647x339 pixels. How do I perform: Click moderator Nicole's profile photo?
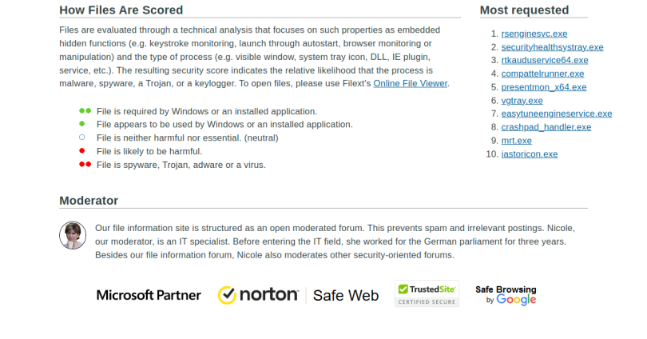[73, 235]
